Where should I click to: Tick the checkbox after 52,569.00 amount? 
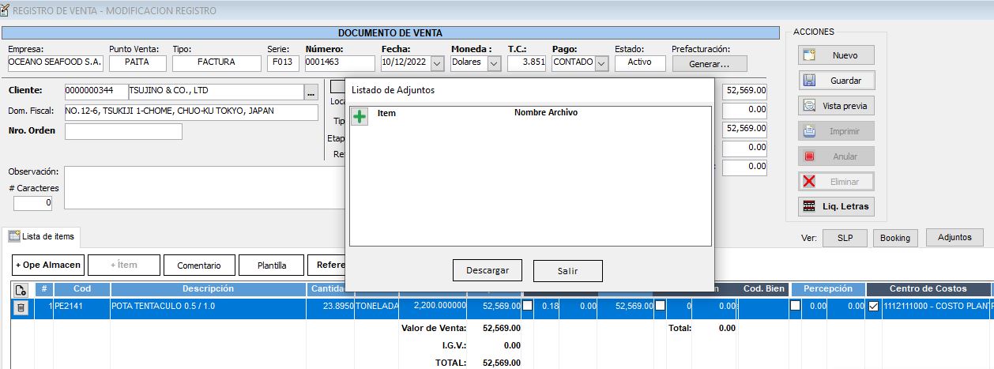(x=527, y=306)
